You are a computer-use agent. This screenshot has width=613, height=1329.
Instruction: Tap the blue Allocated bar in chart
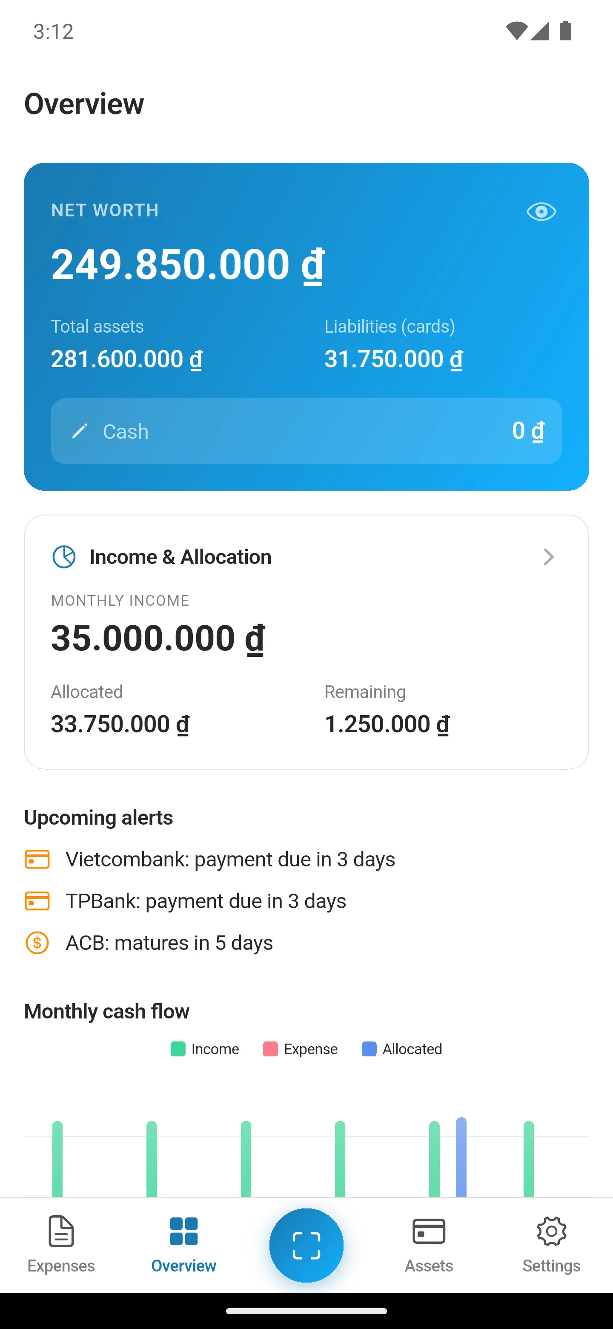(x=461, y=1157)
